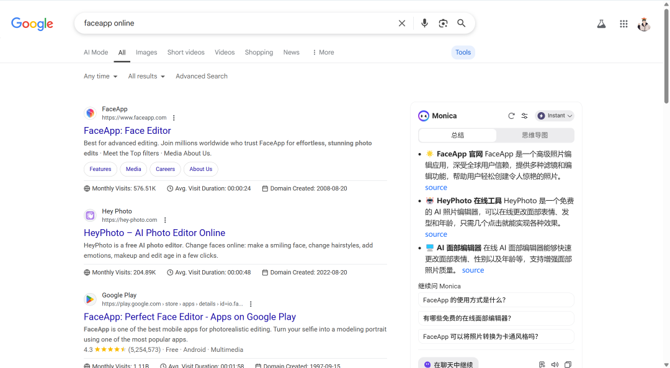The height and width of the screenshot is (368, 670).
Task: Open Advanced Search link
Action: 202,76
